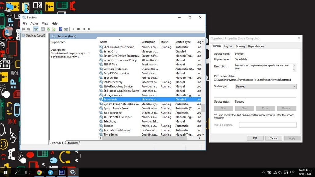Viewport: 315px width, 177px height.
Task: Show hidden icons in system tray
Action: (264, 172)
